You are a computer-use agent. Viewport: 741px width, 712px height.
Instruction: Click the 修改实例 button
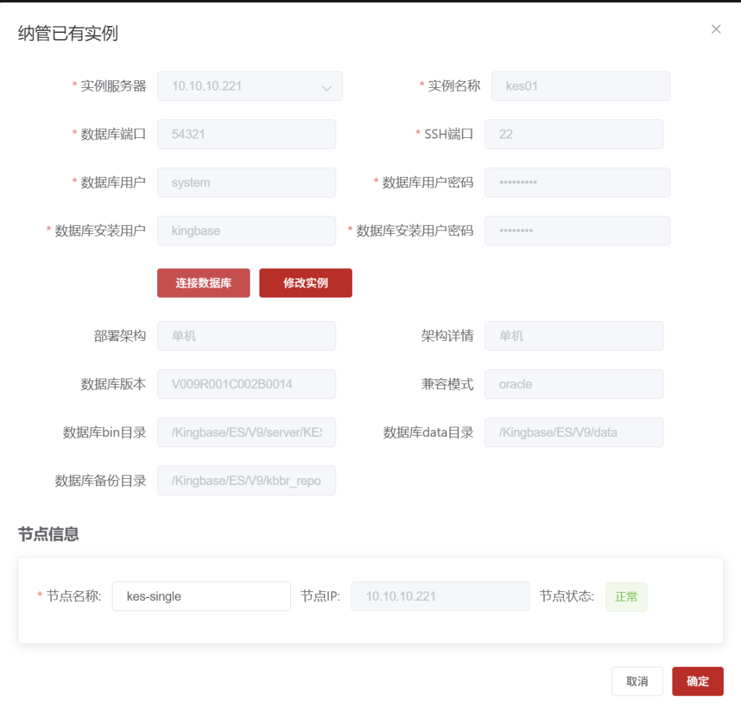pyautogui.click(x=305, y=283)
